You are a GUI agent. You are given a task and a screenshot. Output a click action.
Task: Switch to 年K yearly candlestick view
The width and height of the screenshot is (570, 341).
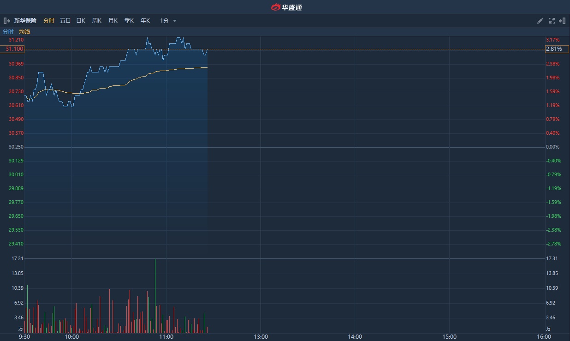pyautogui.click(x=145, y=21)
